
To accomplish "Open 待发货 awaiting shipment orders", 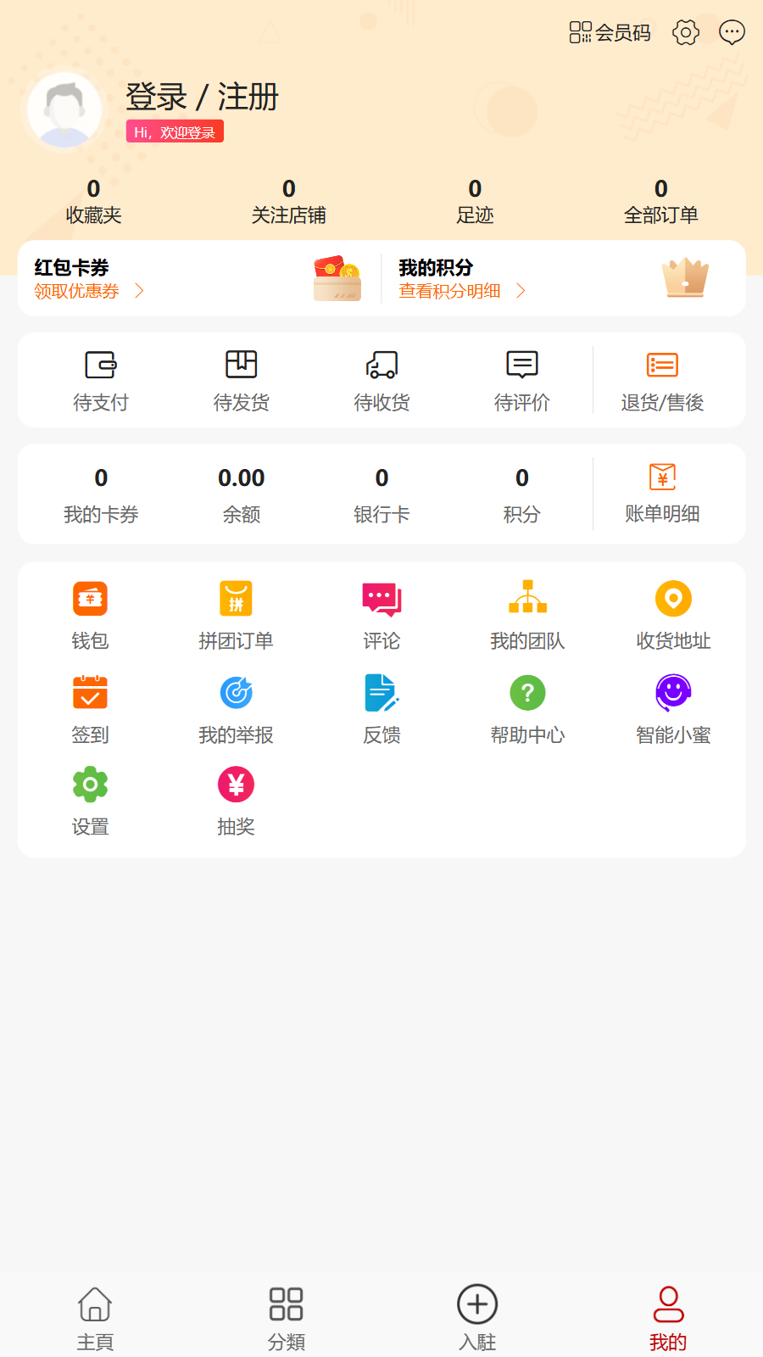I will click(x=242, y=382).
